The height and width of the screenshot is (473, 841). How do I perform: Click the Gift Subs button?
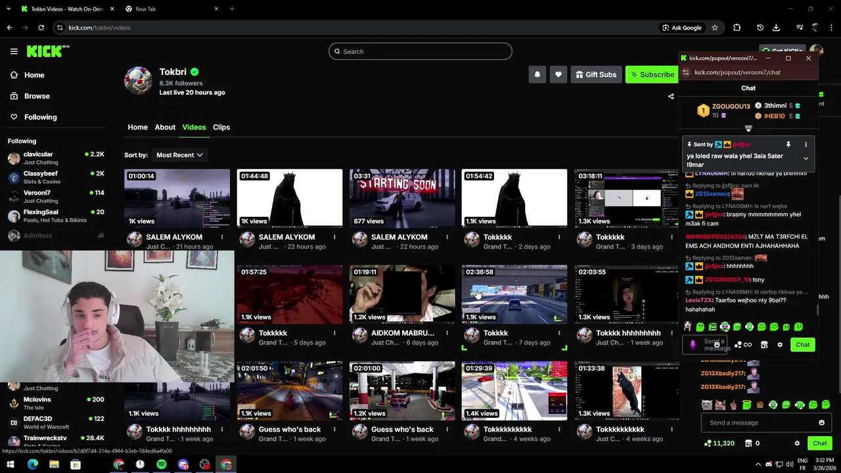596,74
